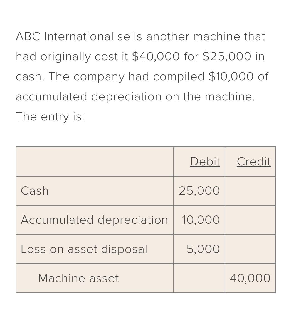This screenshot has height=313, width=296.
Task: Click the '$10,000' amount in the paragraph
Action: click(x=231, y=76)
